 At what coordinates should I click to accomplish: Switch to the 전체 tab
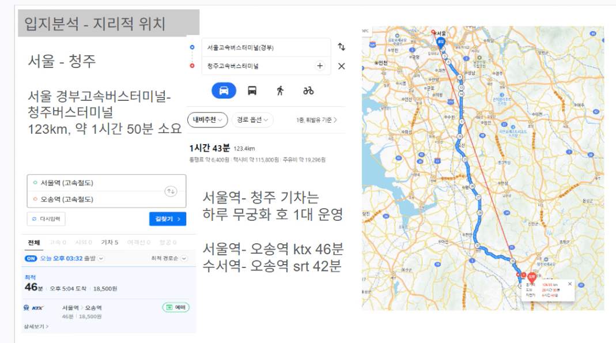[34, 243]
